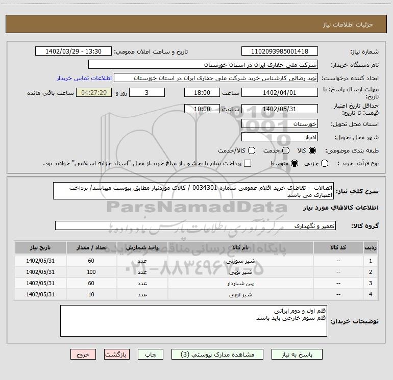Select the کالا radio button

312,150
